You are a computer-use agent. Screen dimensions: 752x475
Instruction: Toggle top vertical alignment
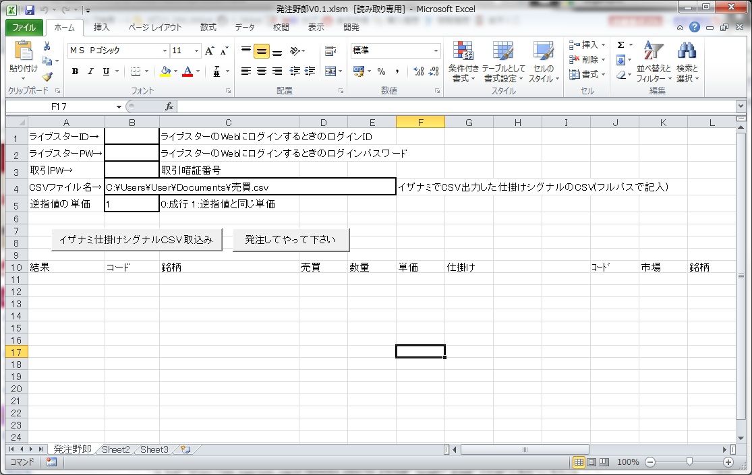coord(246,51)
